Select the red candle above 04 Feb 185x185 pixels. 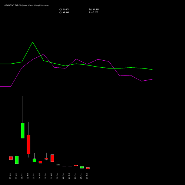(40, 162)
